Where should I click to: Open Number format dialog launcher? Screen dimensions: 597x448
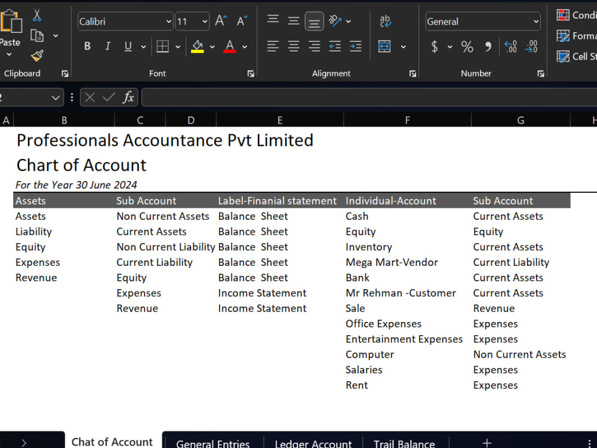pyautogui.click(x=541, y=73)
